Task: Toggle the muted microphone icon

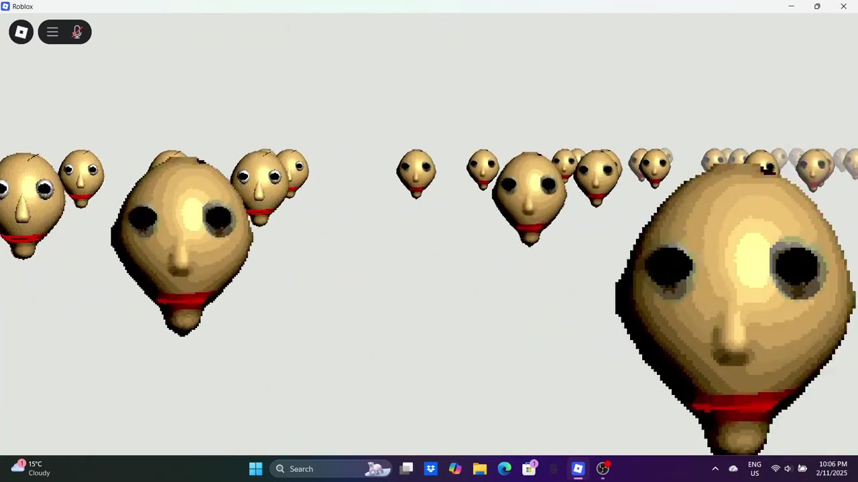Action: click(x=77, y=32)
